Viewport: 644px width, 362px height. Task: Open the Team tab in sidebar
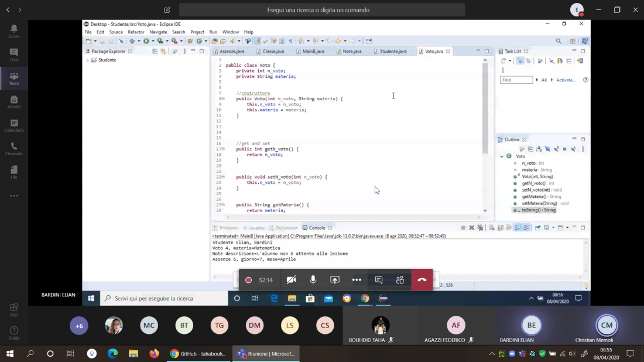coord(14,78)
